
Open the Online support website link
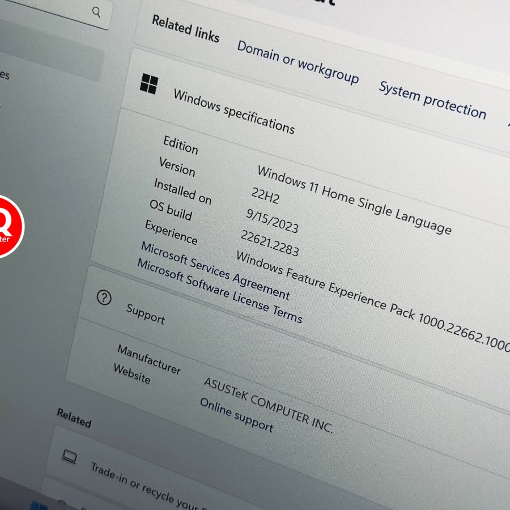[237, 415]
